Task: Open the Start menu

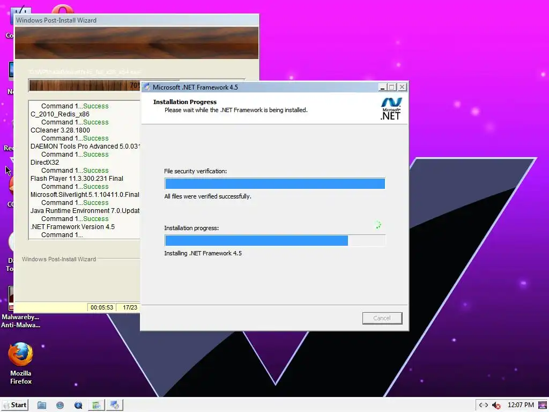Action: pyautogui.click(x=15, y=405)
